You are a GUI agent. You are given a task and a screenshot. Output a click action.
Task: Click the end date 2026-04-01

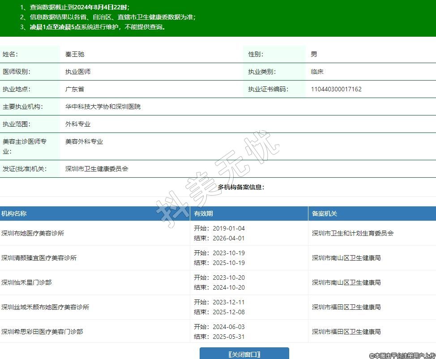(x=229, y=238)
